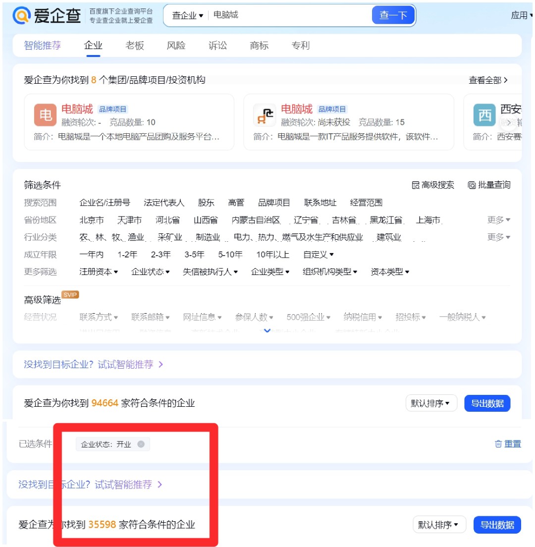The image size is (535, 547).
Task: Select 一年内 establishment filter
Action: 91,255
